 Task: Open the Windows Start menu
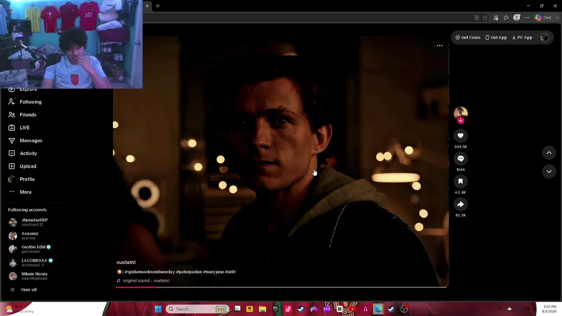tap(158, 309)
